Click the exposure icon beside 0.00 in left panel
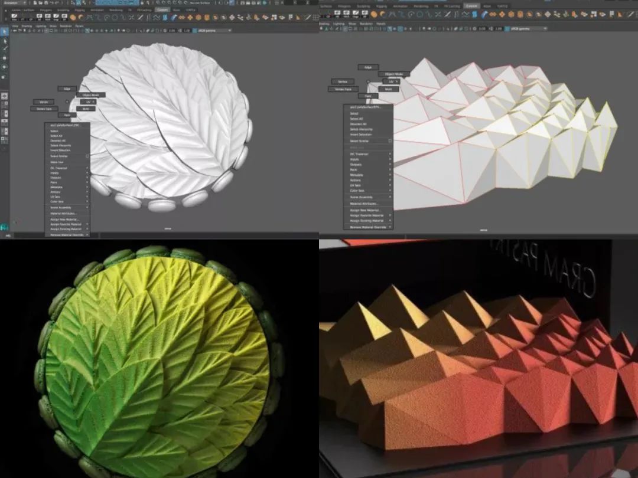This screenshot has width=638, height=478. point(165,31)
